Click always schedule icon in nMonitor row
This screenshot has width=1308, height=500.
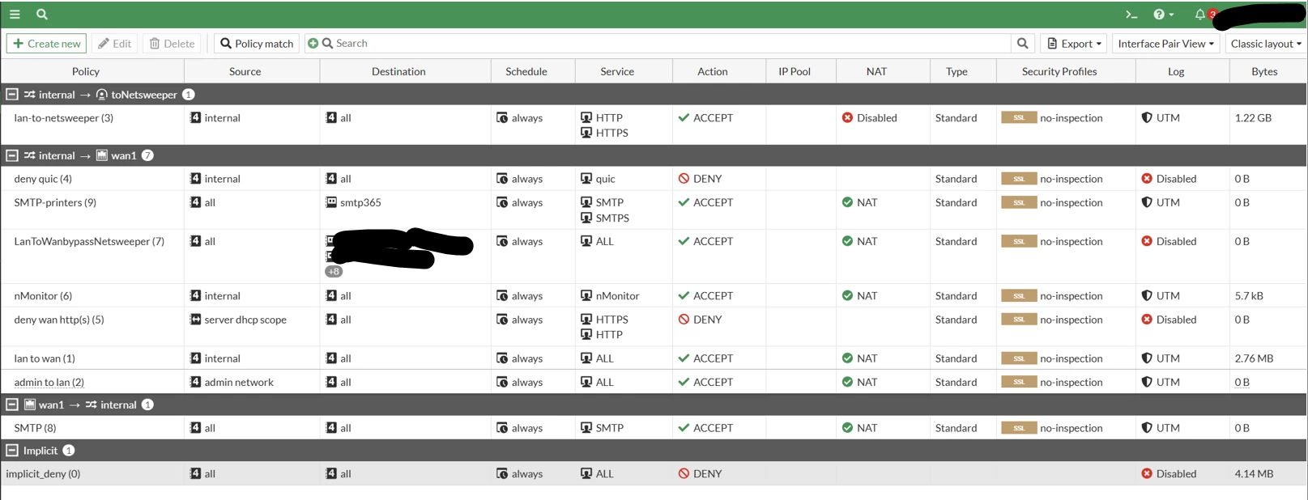point(502,296)
